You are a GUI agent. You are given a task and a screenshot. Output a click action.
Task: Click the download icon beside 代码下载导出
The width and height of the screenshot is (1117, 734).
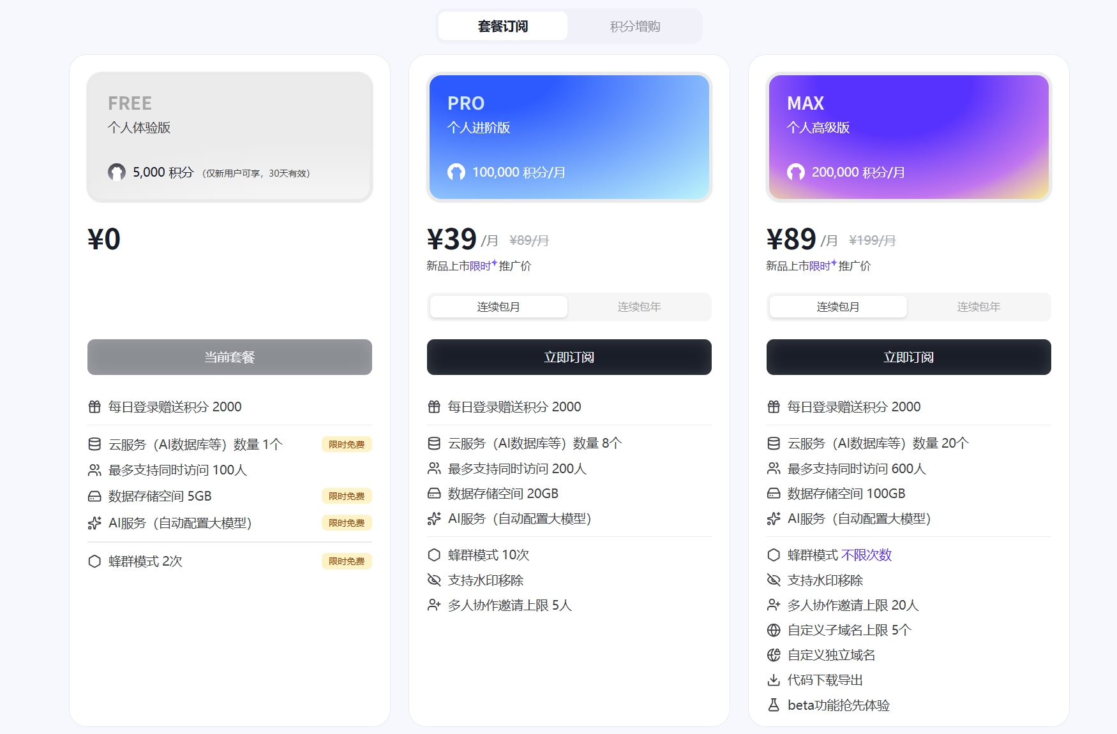click(773, 680)
